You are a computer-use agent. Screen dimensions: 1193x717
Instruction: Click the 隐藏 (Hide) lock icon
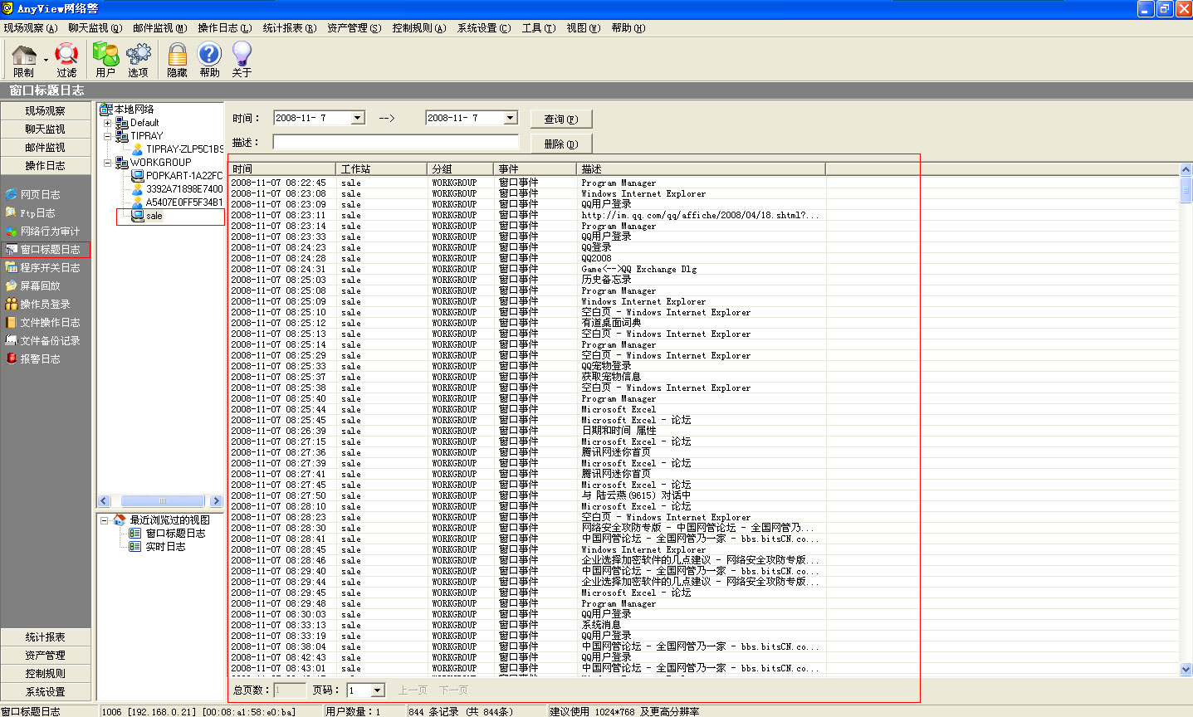point(177,59)
